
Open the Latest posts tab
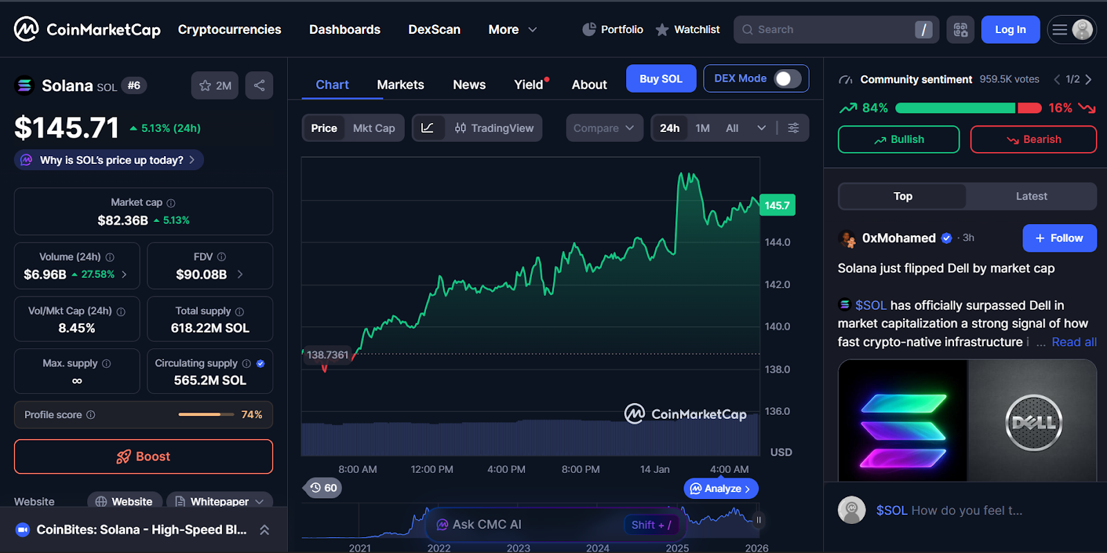1031,196
